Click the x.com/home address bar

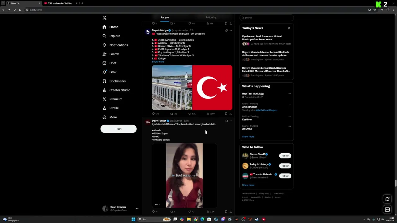point(195,10)
